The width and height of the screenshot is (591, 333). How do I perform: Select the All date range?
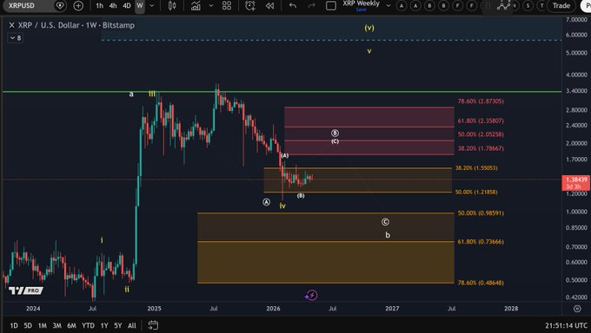coord(131,325)
